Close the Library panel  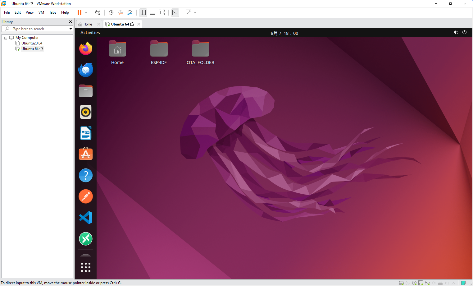[70, 21]
